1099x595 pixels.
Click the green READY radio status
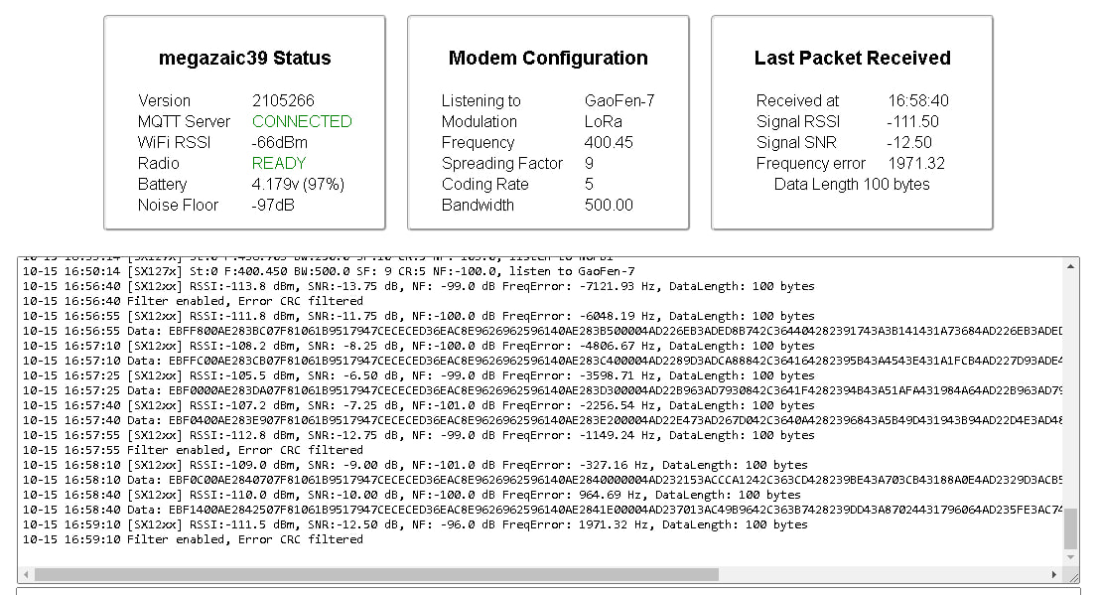click(x=279, y=163)
